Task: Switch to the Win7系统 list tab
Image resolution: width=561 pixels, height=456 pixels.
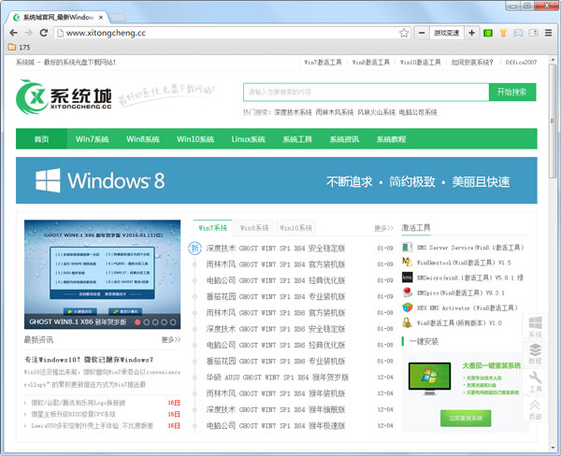Action: point(213,228)
